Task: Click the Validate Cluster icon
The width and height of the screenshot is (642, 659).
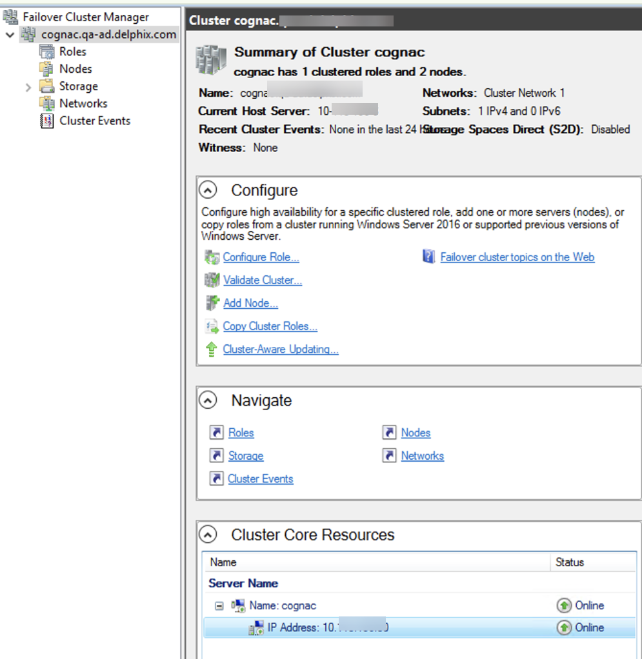Action: pyautogui.click(x=212, y=280)
